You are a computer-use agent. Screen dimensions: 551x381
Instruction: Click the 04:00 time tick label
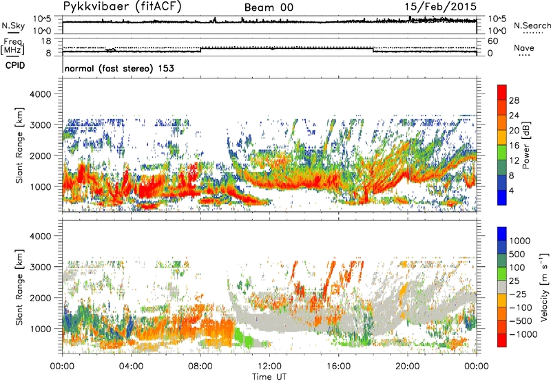(132, 367)
